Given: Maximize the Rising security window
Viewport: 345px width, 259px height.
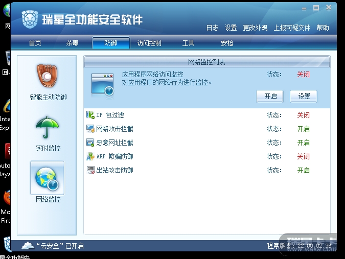Looking at the screenshot, I should click(316, 8).
